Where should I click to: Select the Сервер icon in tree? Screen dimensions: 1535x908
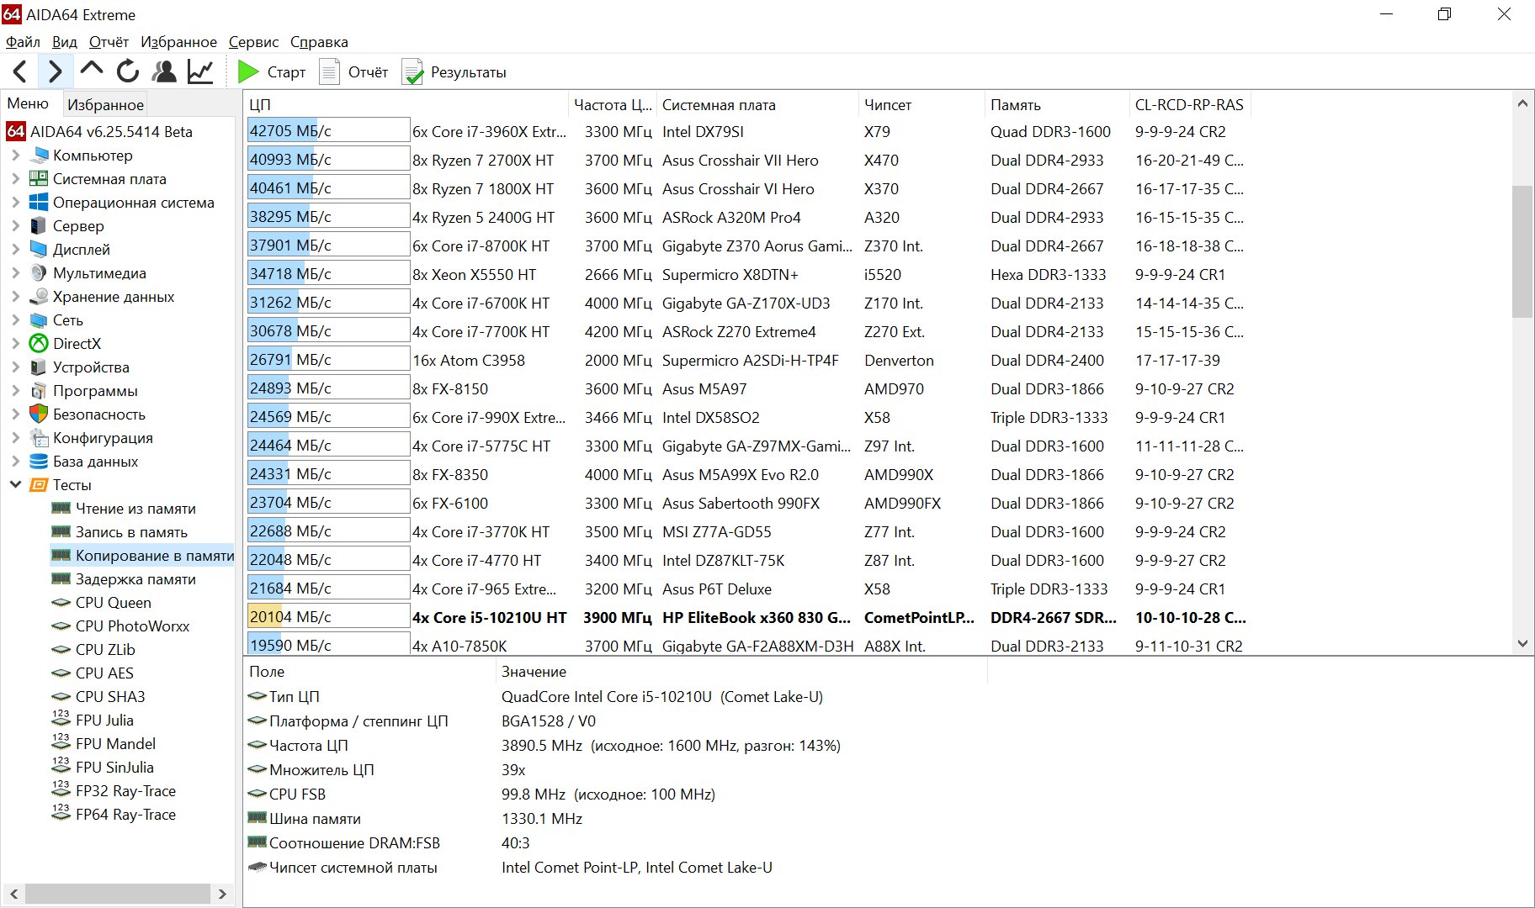point(39,226)
